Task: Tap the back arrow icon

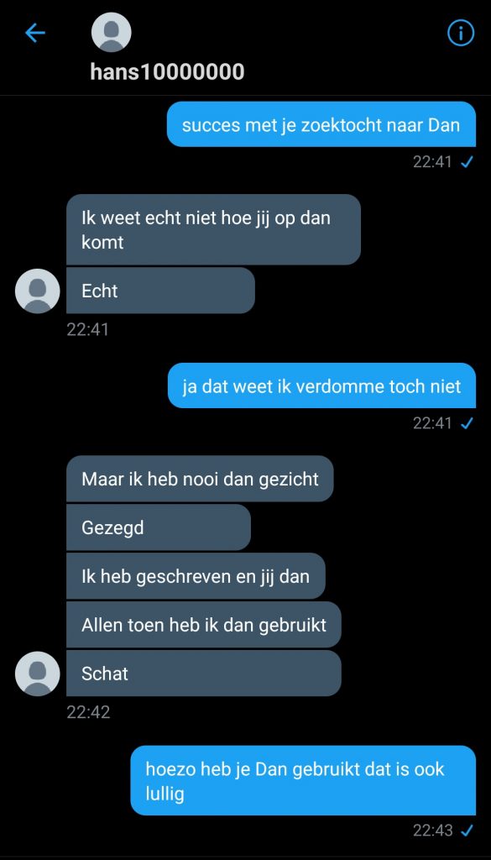Action: click(35, 34)
